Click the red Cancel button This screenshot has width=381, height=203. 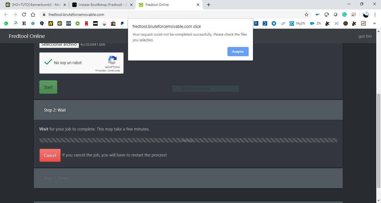pos(50,155)
